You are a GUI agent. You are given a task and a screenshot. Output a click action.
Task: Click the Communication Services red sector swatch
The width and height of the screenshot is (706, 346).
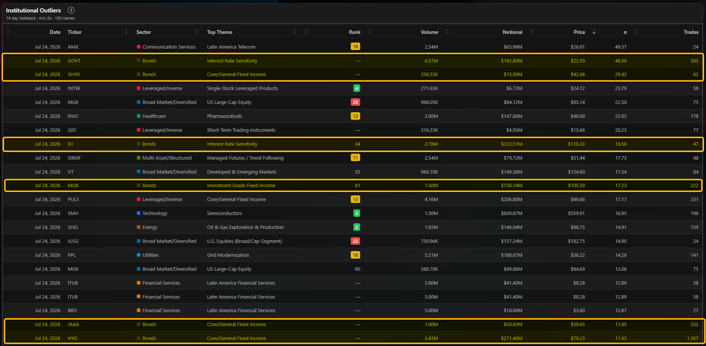click(x=139, y=47)
